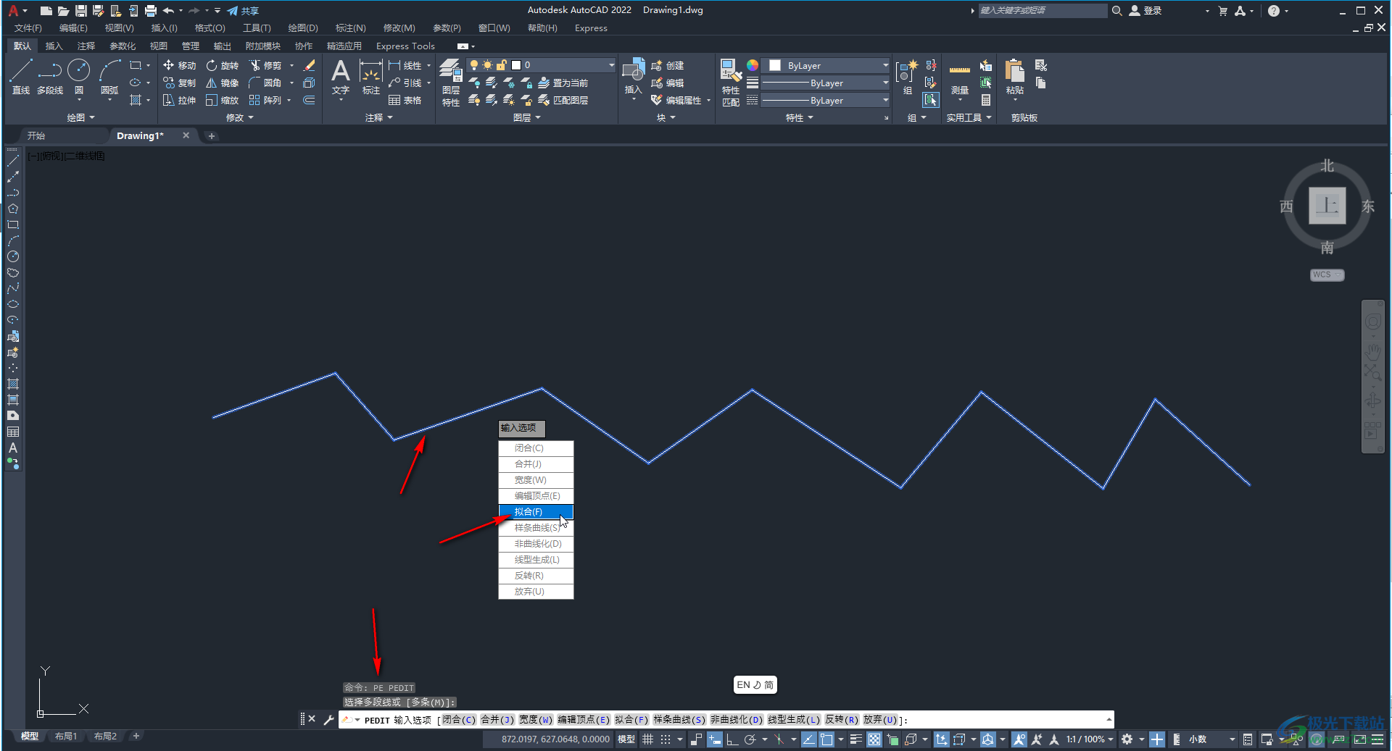Screen dimensions: 1392x751
Task: Choose 样条曲线(S) in the PEDIT options menu
Action: point(536,528)
